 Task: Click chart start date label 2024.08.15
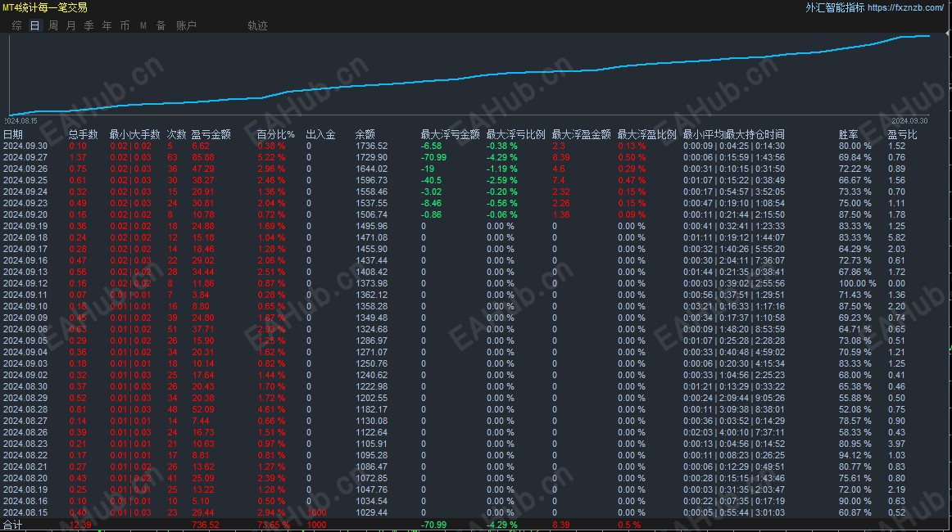22,120
